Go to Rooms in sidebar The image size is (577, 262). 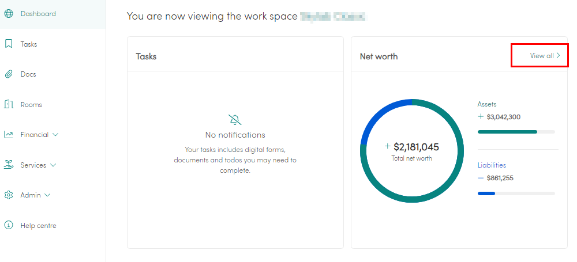tap(31, 105)
